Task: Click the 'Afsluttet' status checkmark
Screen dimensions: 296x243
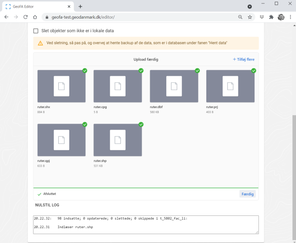Action: point(39,194)
